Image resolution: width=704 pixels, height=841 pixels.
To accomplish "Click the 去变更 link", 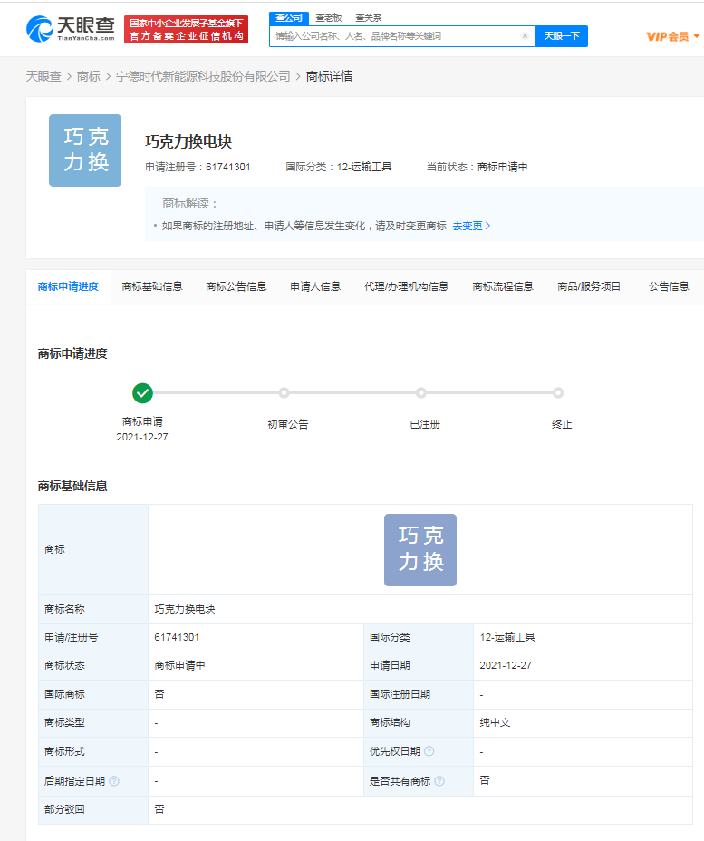I will point(471,226).
